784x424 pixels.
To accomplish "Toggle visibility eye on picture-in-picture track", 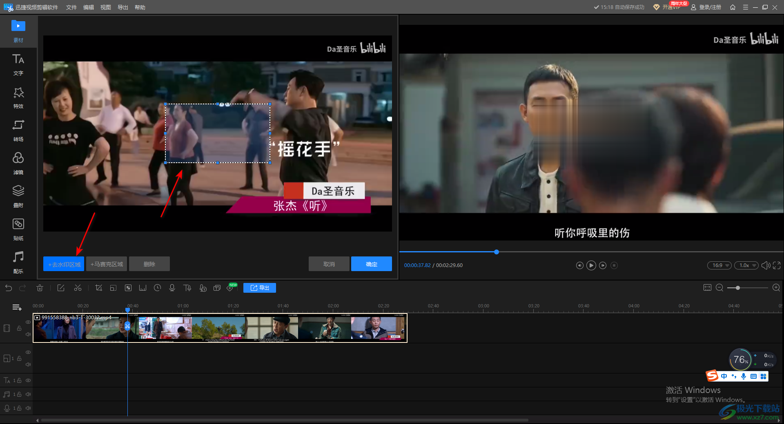I will pos(28,352).
